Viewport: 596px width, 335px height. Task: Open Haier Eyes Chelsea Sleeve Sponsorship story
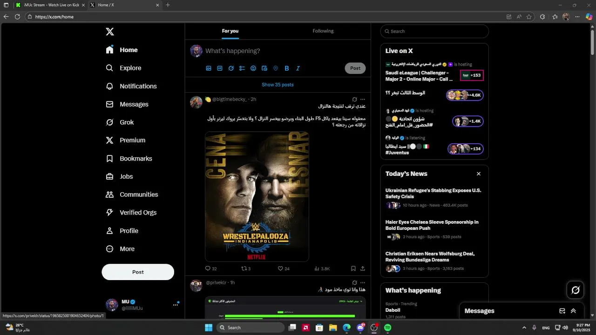434,229
